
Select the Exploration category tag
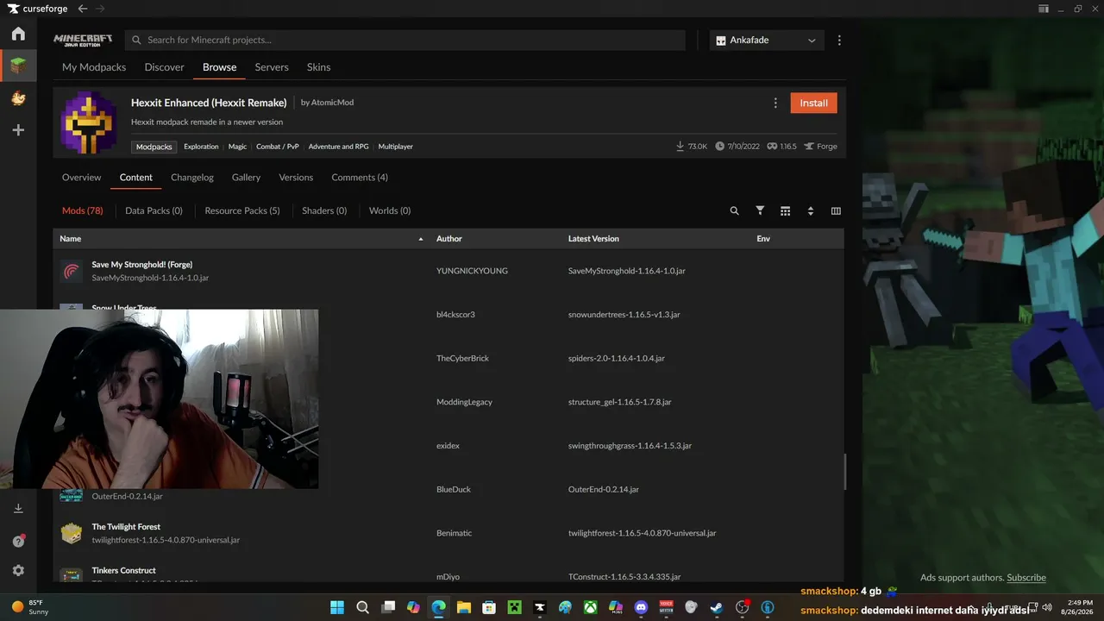pos(201,147)
